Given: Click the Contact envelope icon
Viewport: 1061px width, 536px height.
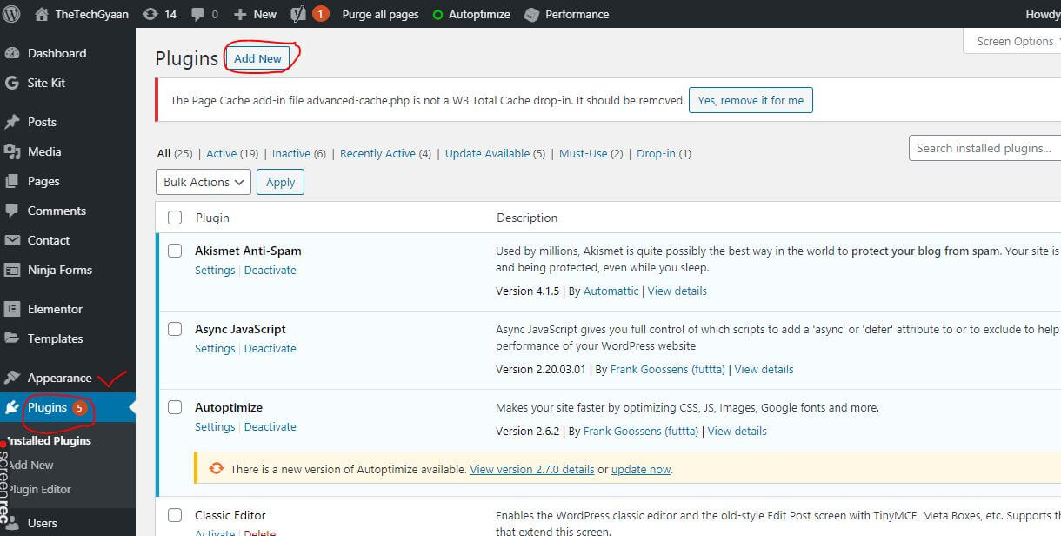Looking at the screenshot, I should click(x=12, y=240).
